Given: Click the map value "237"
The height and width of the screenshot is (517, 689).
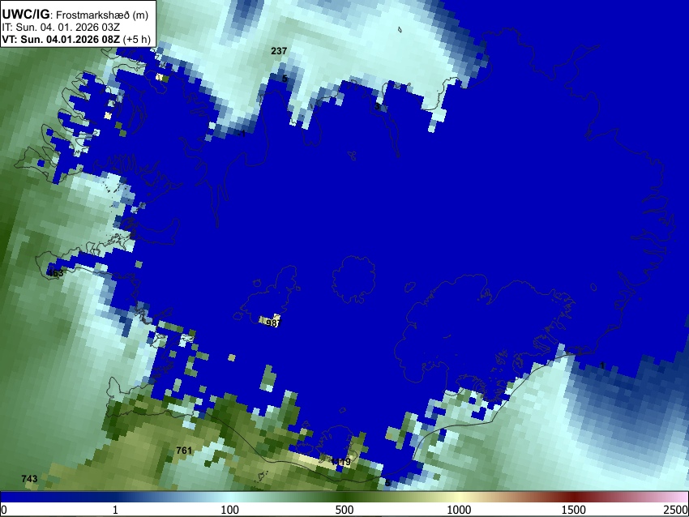Looking at the screenshot, I should pos(279,51).
